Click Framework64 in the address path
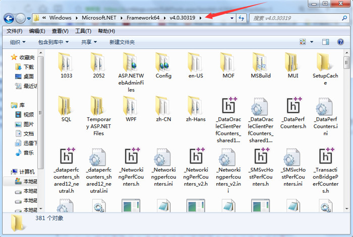This screenshot has height=237, width=353. coord(143,18)
